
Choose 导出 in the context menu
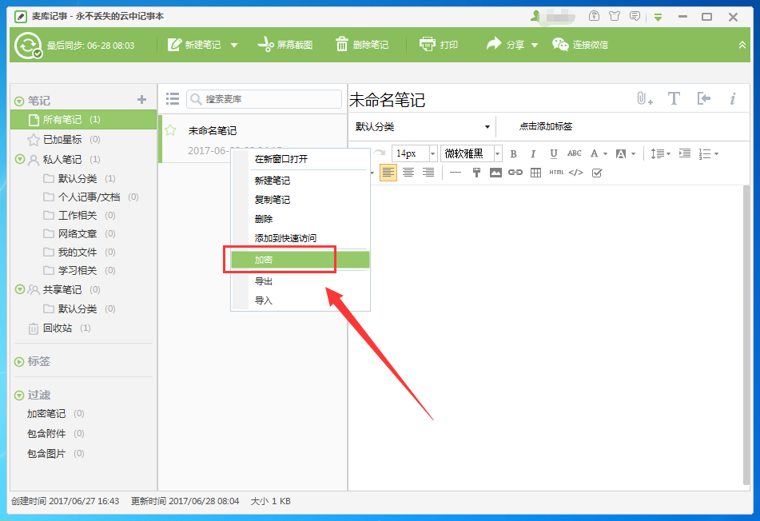pyautogui.click(x=265, y=281)
